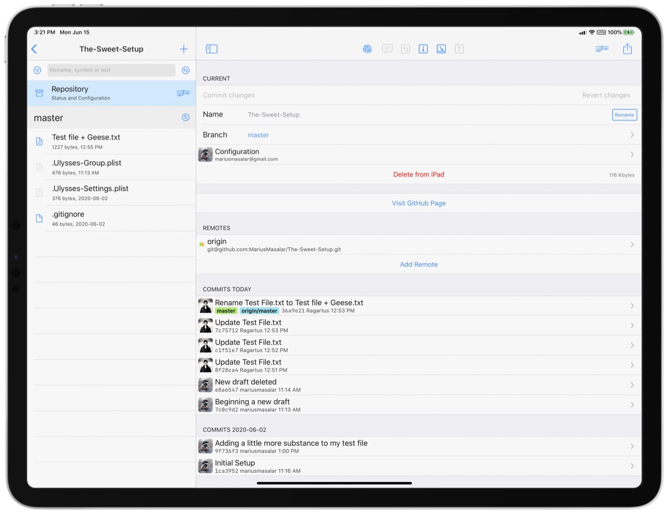Tap the 3:21 PM clock in status bar

point(44,32)
